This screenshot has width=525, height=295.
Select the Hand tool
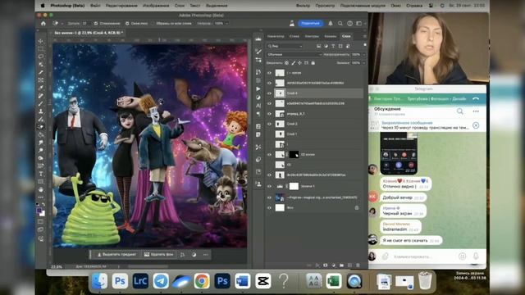pos(41,189)
